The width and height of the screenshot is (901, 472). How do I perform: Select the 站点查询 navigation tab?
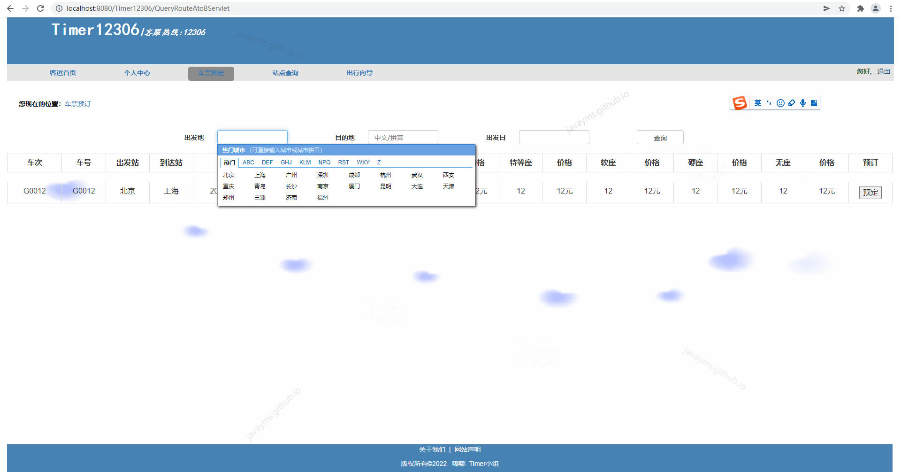pos(285,73)
